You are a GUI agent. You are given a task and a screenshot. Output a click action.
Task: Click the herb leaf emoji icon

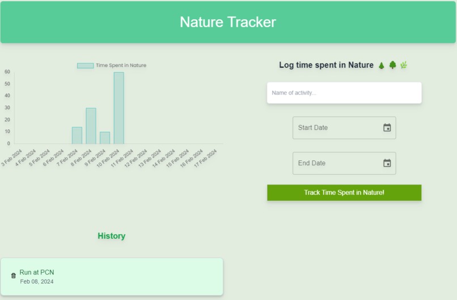403,65
